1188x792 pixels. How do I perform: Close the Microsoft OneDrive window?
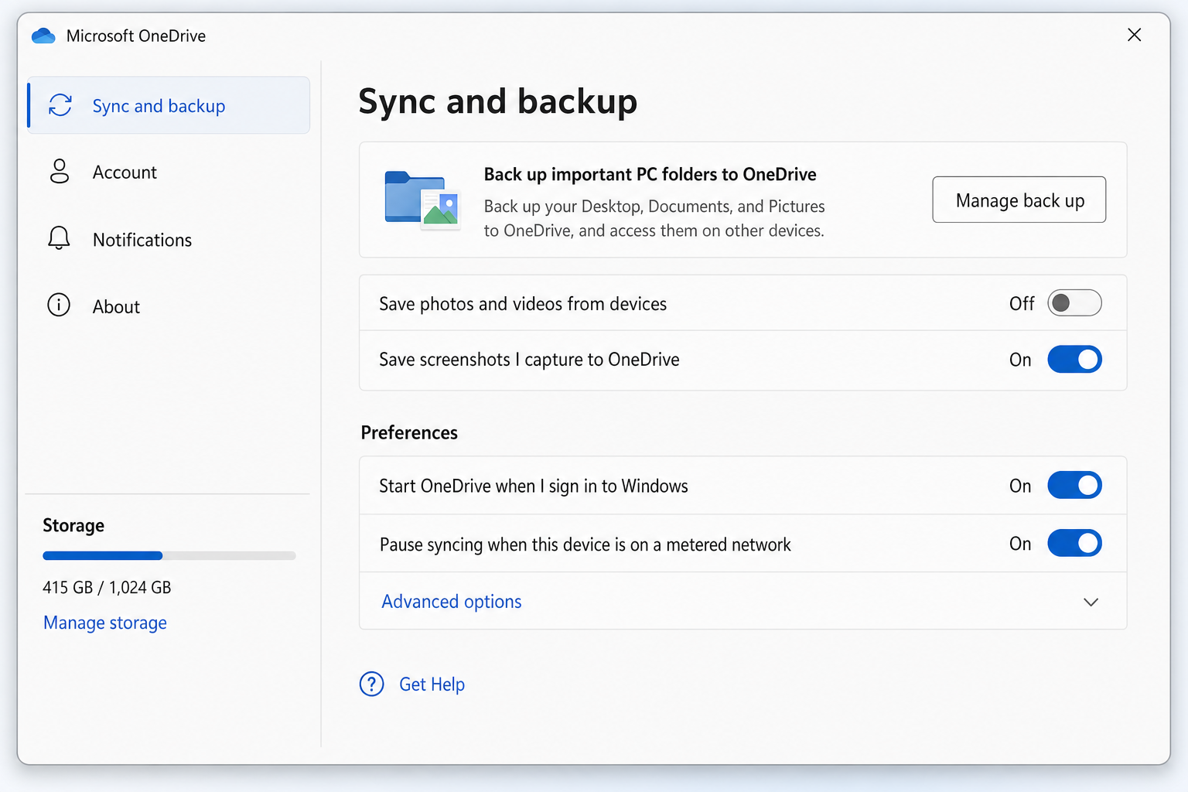1134,35
